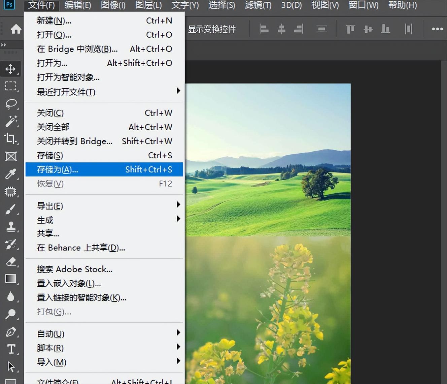This screenshot has height=384, width=447.
Task: Choose 打开为智能对象... entry
Action: click(x=104, y=77)
